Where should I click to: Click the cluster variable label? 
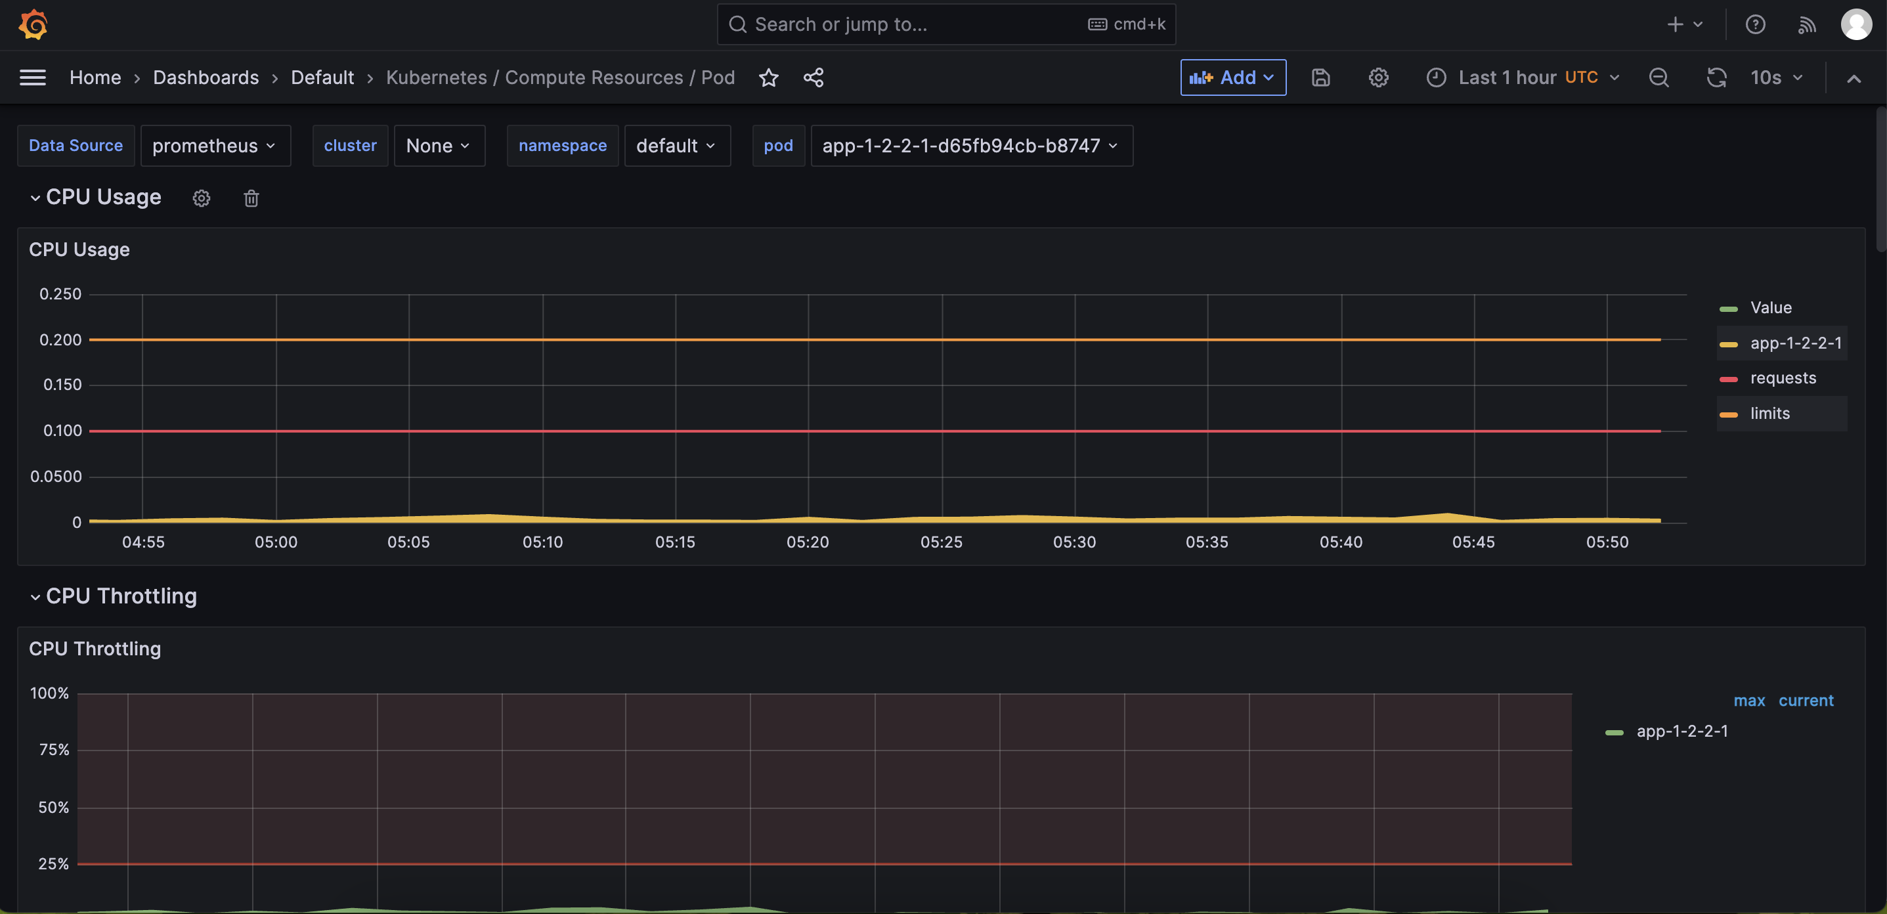(x=350, y=146)
